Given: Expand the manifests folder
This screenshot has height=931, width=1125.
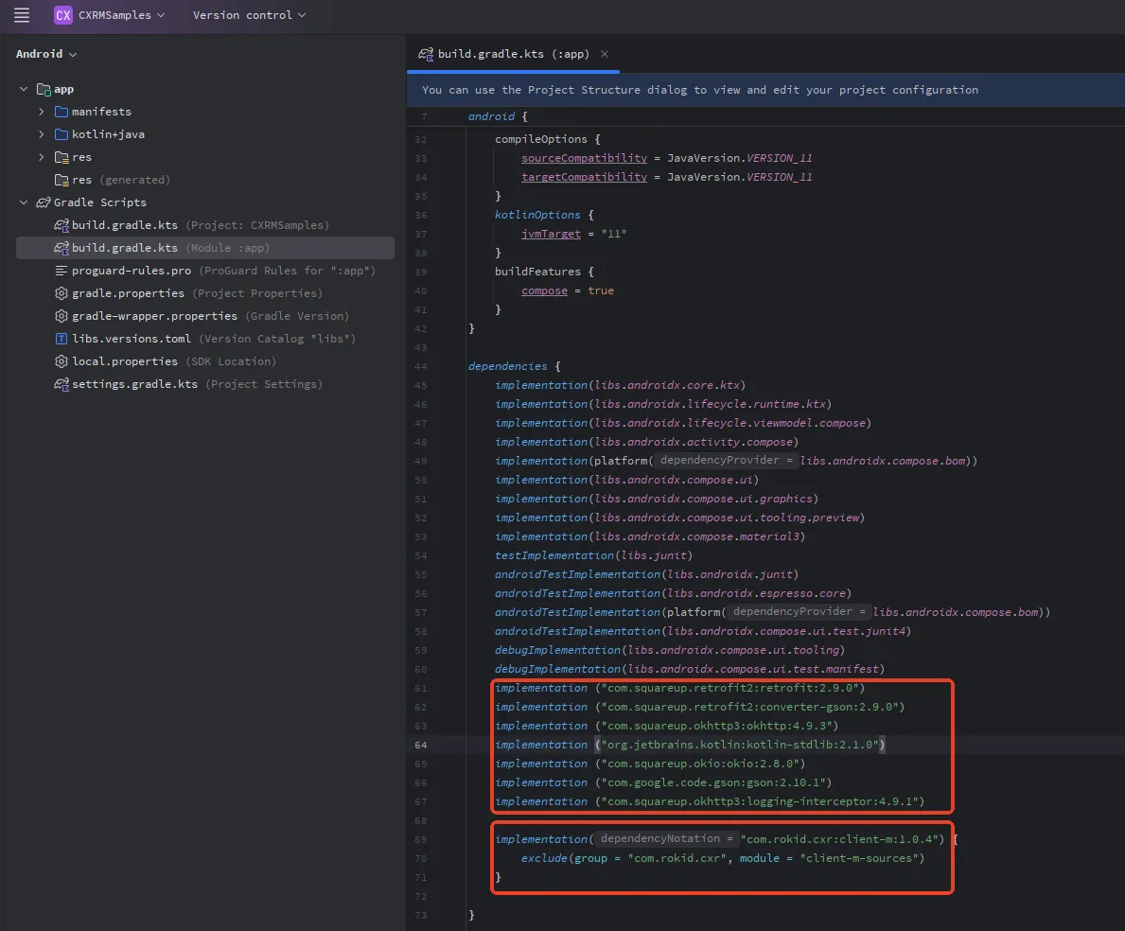Looking at the screenshot, I should click(42, 112).
